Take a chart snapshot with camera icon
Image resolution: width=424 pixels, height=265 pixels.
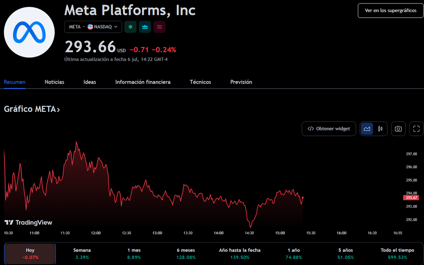[398, 129]
